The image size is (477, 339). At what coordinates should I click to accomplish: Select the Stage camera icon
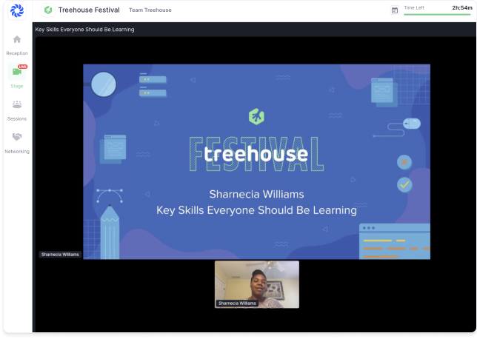pos(17,72)
